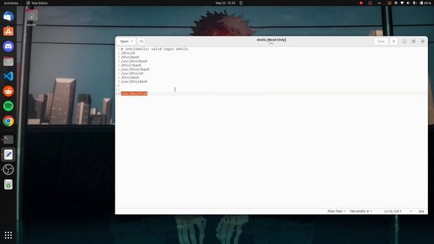Click line 1 comment '# /etc/shells: valid login shells'
This screenshot has height=244, width=434.
155,49
